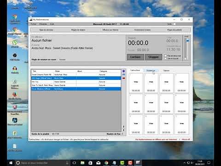Select 'Sweet Dreams (Radio Kill' playlist row
This screenshot has height=166, width=221.
pyautogui.click(x=76, y=75)
